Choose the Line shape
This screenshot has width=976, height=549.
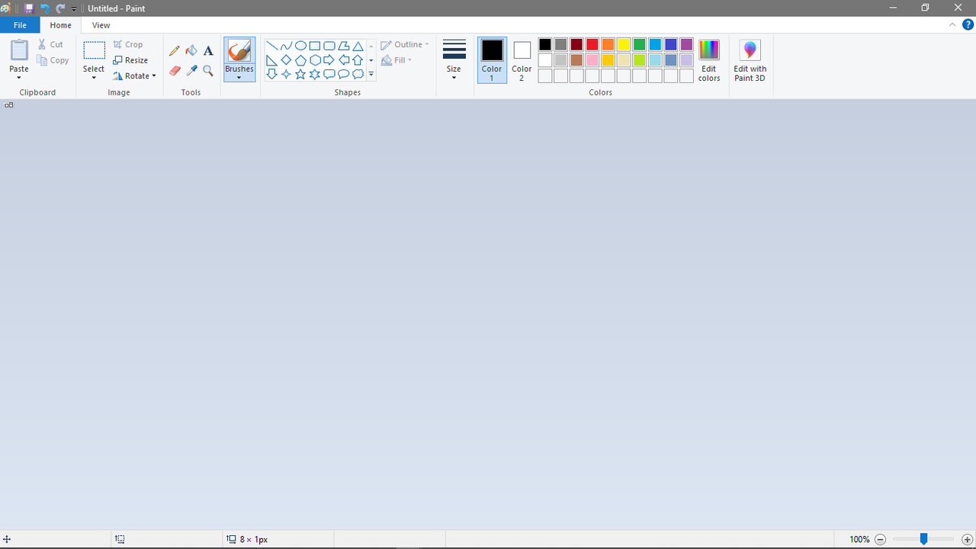tap(271, 46)
